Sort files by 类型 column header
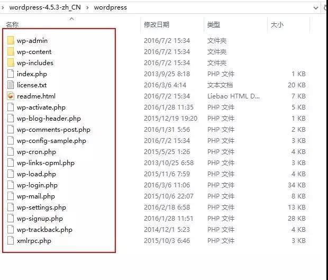Viewport: 328px width, 280px height. click(x=214, y=25)
